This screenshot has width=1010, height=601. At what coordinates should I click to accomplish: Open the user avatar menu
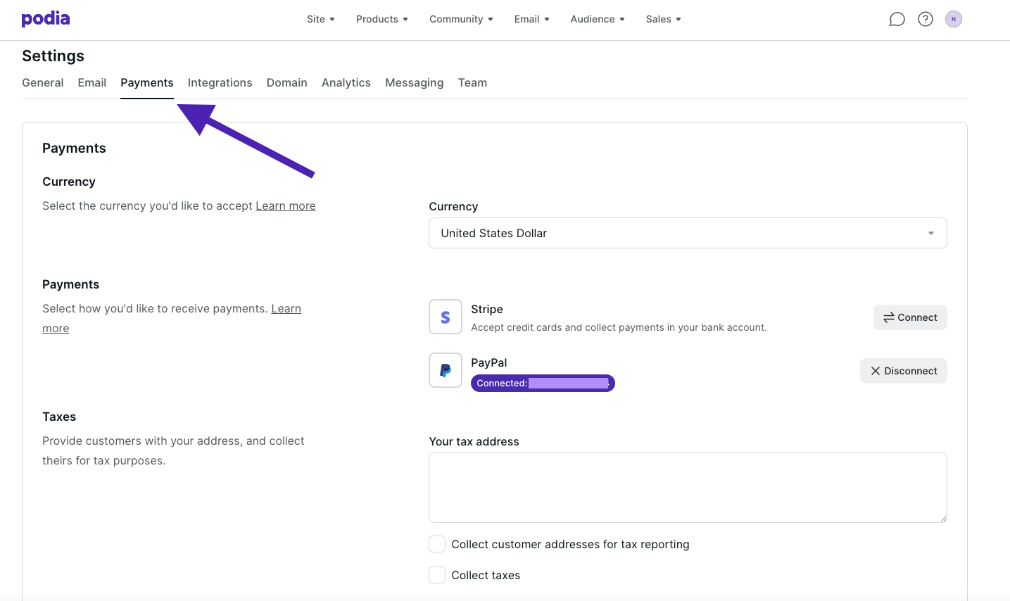click(x=954, y=19)
